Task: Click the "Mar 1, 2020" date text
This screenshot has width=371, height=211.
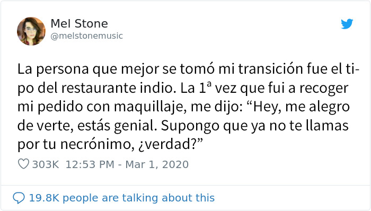Action: [157, 164]
